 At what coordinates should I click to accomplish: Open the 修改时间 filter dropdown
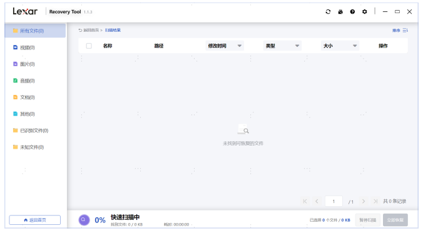[225, 46]
